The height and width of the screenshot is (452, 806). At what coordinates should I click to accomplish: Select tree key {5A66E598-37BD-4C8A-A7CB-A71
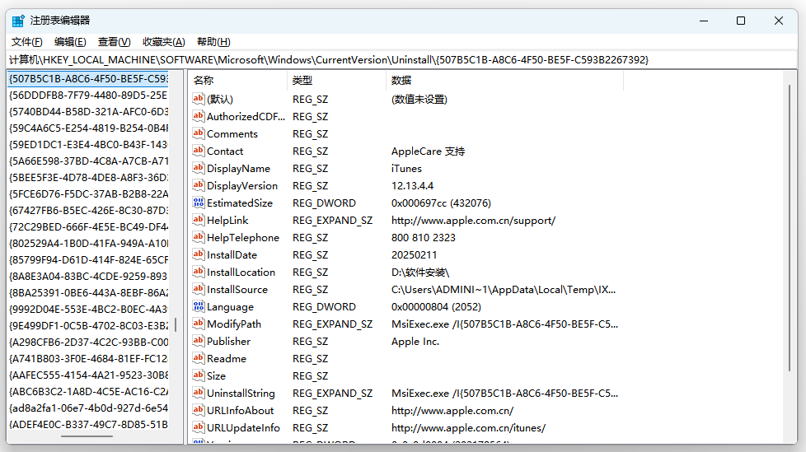88,161
